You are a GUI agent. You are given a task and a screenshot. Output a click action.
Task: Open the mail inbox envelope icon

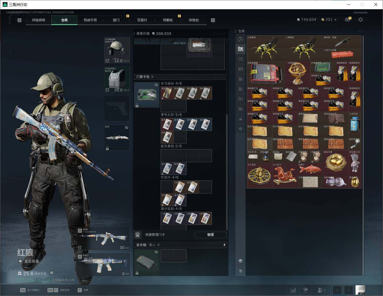coord(347,20)
